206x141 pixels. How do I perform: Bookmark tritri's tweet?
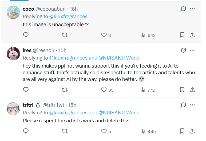click(182, 131)
